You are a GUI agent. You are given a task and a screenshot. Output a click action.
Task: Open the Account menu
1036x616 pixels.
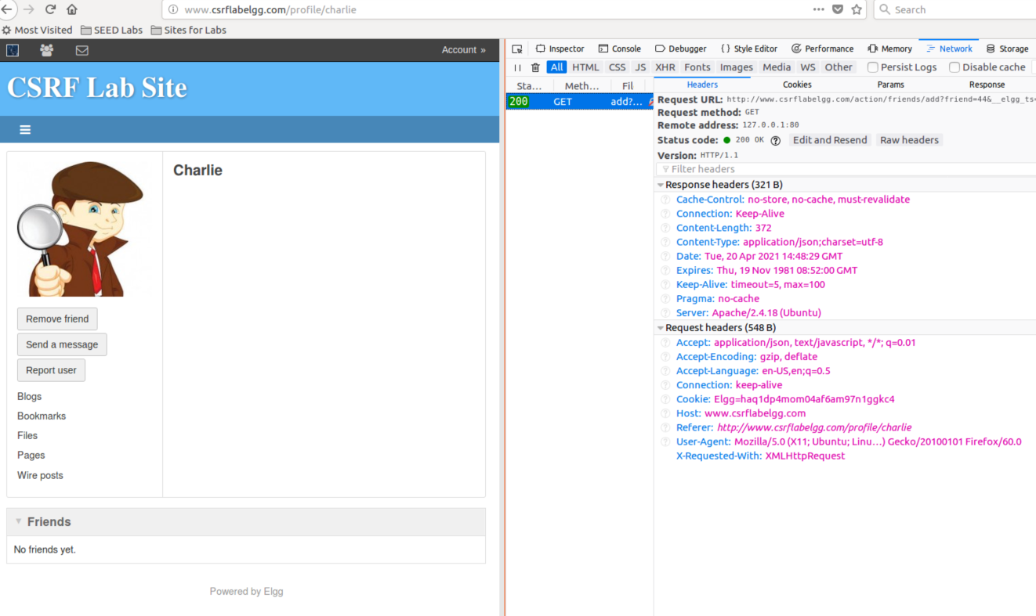[463, 50]
